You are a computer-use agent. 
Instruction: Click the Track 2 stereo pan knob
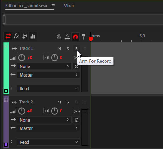pyautogui.click(x=55, y=111)
